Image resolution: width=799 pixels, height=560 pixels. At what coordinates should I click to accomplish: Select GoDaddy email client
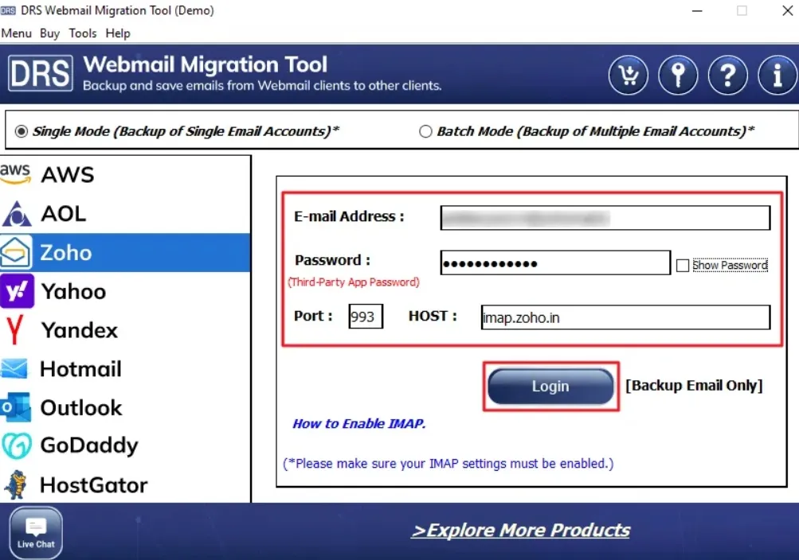(x=88, y=446)
